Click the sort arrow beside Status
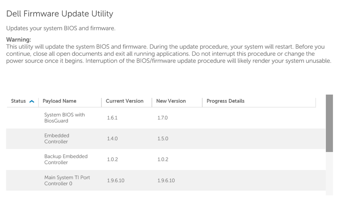The image size is (340, 204). [32, 101]
